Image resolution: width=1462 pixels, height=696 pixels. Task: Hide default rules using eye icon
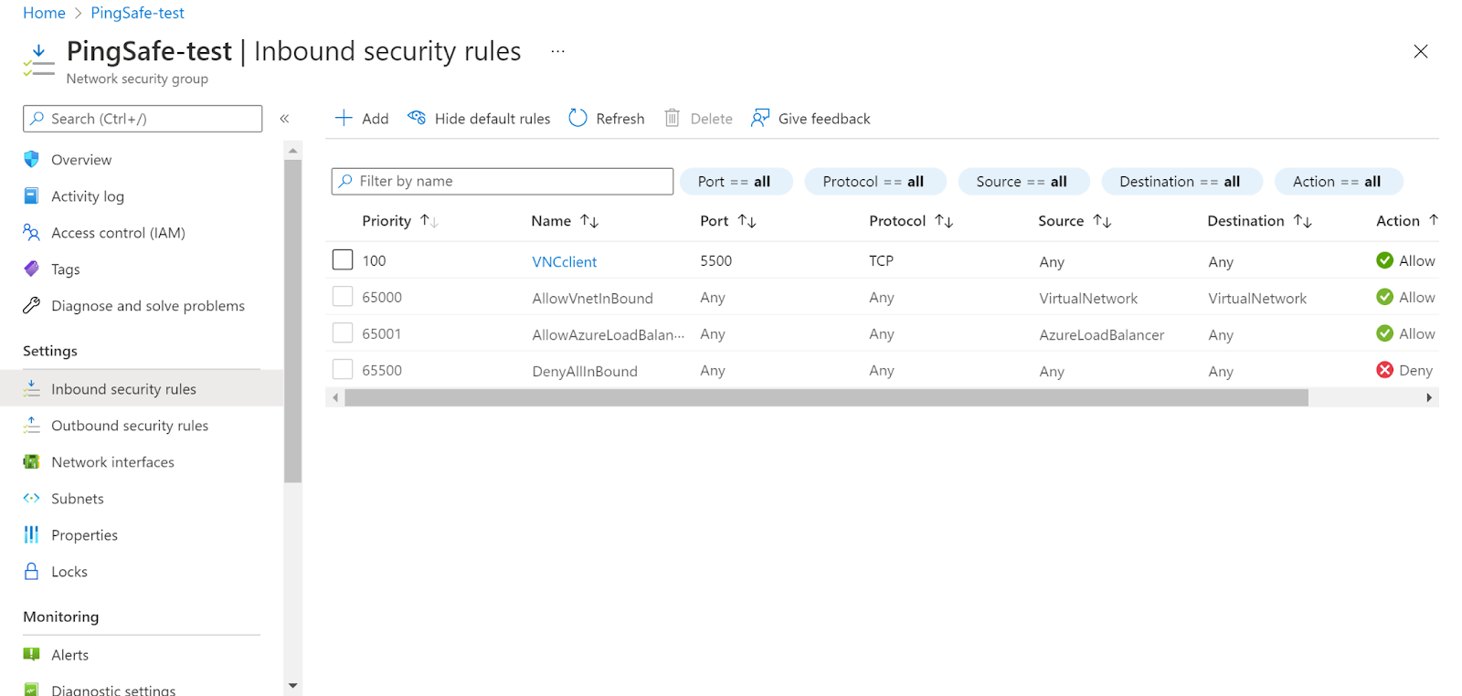(x=417, y=118)
